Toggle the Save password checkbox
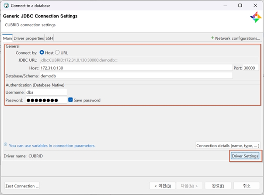264x195 pixels. (70, 100)
